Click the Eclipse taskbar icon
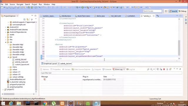 (x=71, y=103)
